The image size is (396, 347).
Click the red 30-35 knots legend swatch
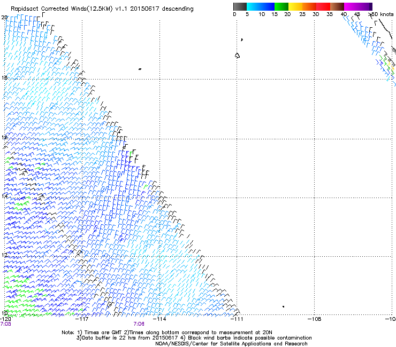point(323,6)
